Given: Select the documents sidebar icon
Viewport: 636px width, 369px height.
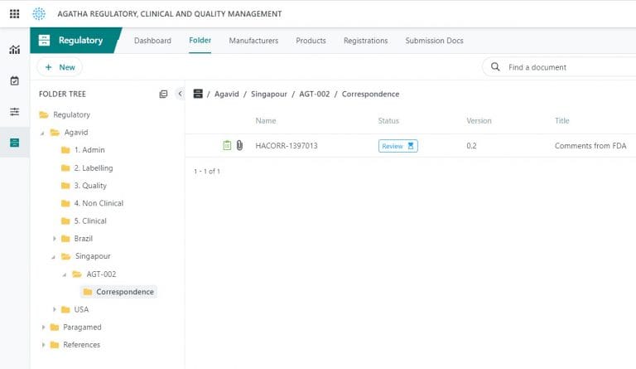Looking at the screenshot, I should 14,143.
